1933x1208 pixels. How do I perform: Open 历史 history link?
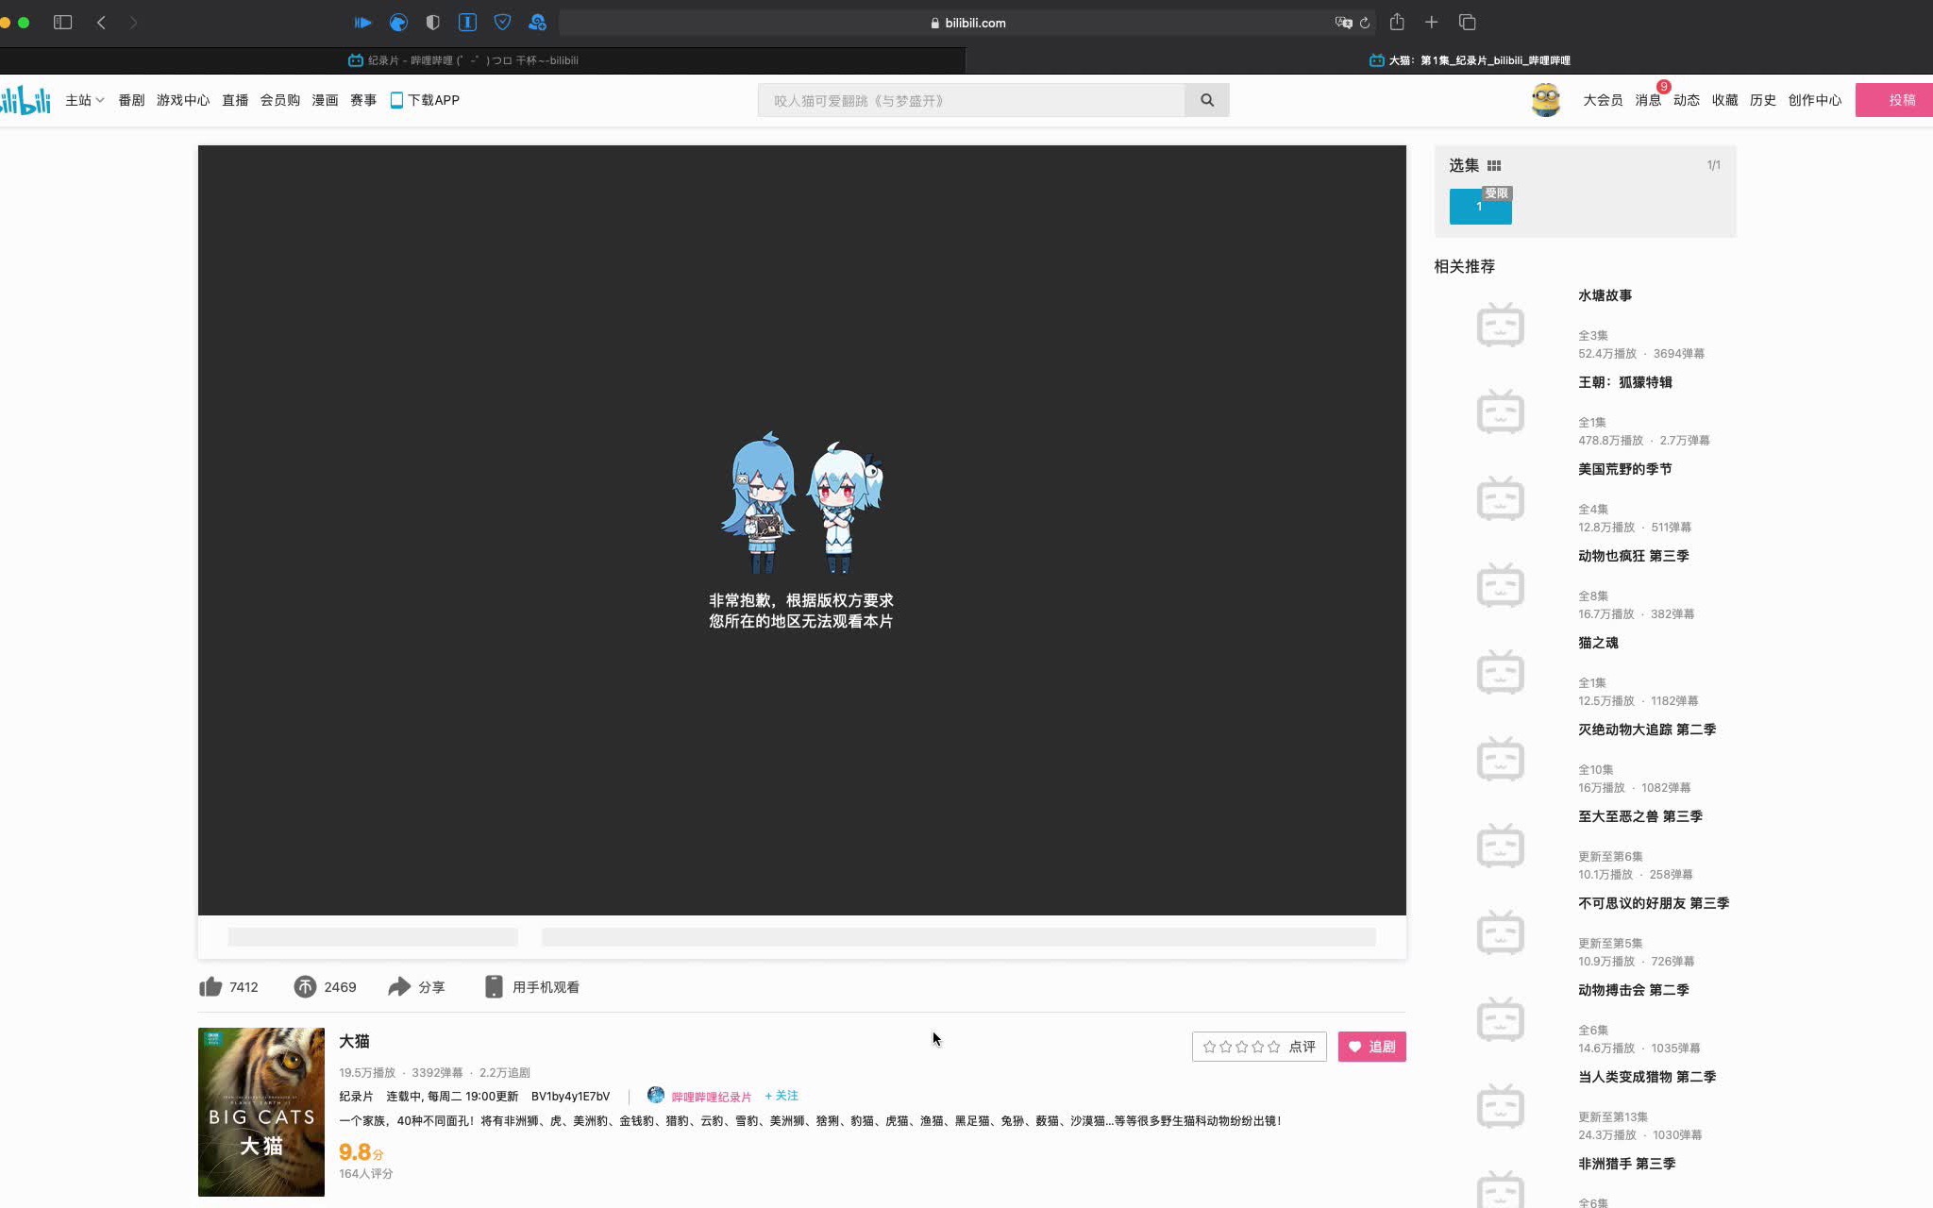[x=1763, y=100]
